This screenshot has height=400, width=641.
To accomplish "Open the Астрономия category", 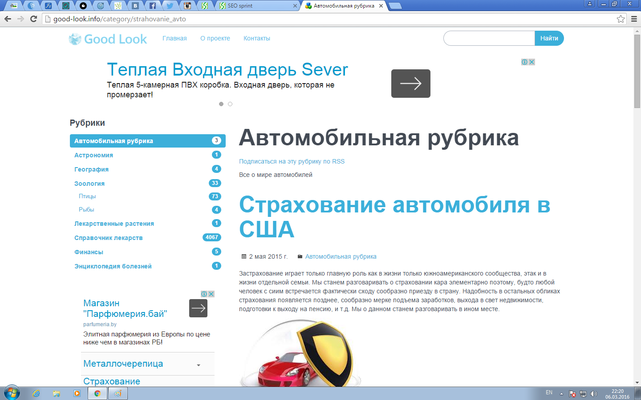I will 93,155.
